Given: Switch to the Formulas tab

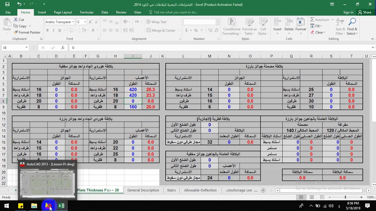Looking at the screenshot, I should pos(87,12).
